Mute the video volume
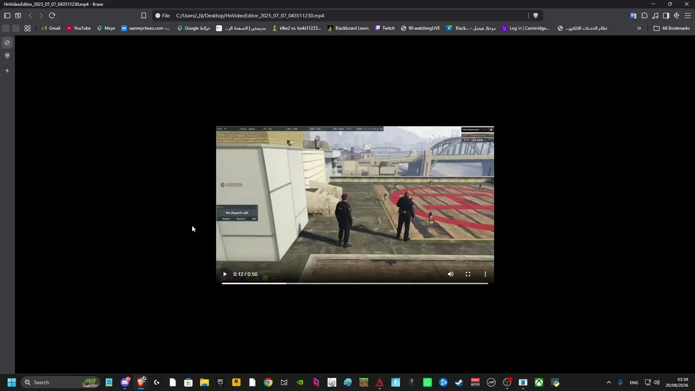This screenshot has height=391, width=695. tap(450, 274)
